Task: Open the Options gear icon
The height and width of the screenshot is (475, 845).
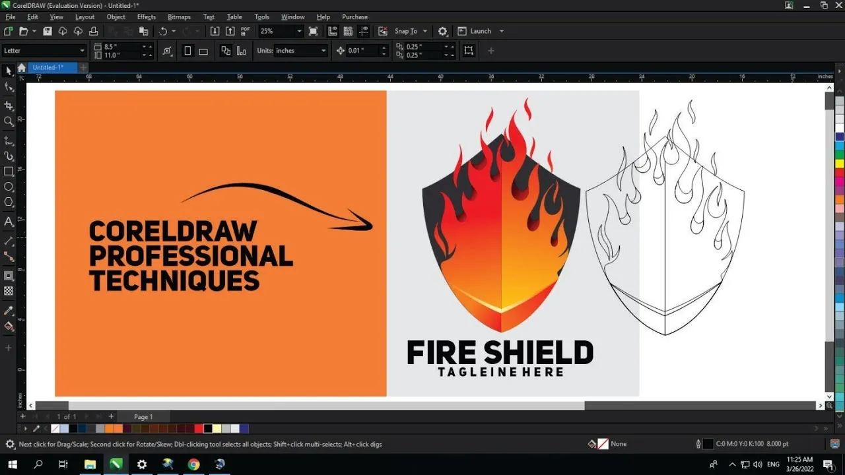Action: pyautogui.click(x=442, y=31)
